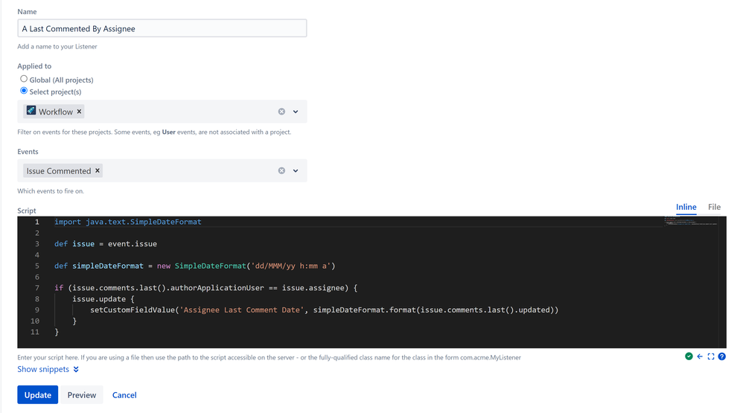743x413 pixels.
Task: Switch to the Inline script tab
Action: coord(686,207)
